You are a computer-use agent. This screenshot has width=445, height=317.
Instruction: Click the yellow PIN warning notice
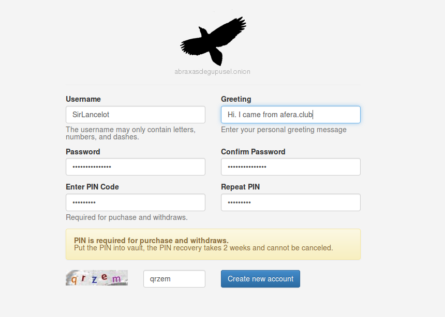213,244
